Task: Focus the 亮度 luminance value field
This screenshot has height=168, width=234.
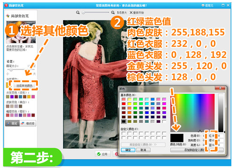Action: click(204, 145)
